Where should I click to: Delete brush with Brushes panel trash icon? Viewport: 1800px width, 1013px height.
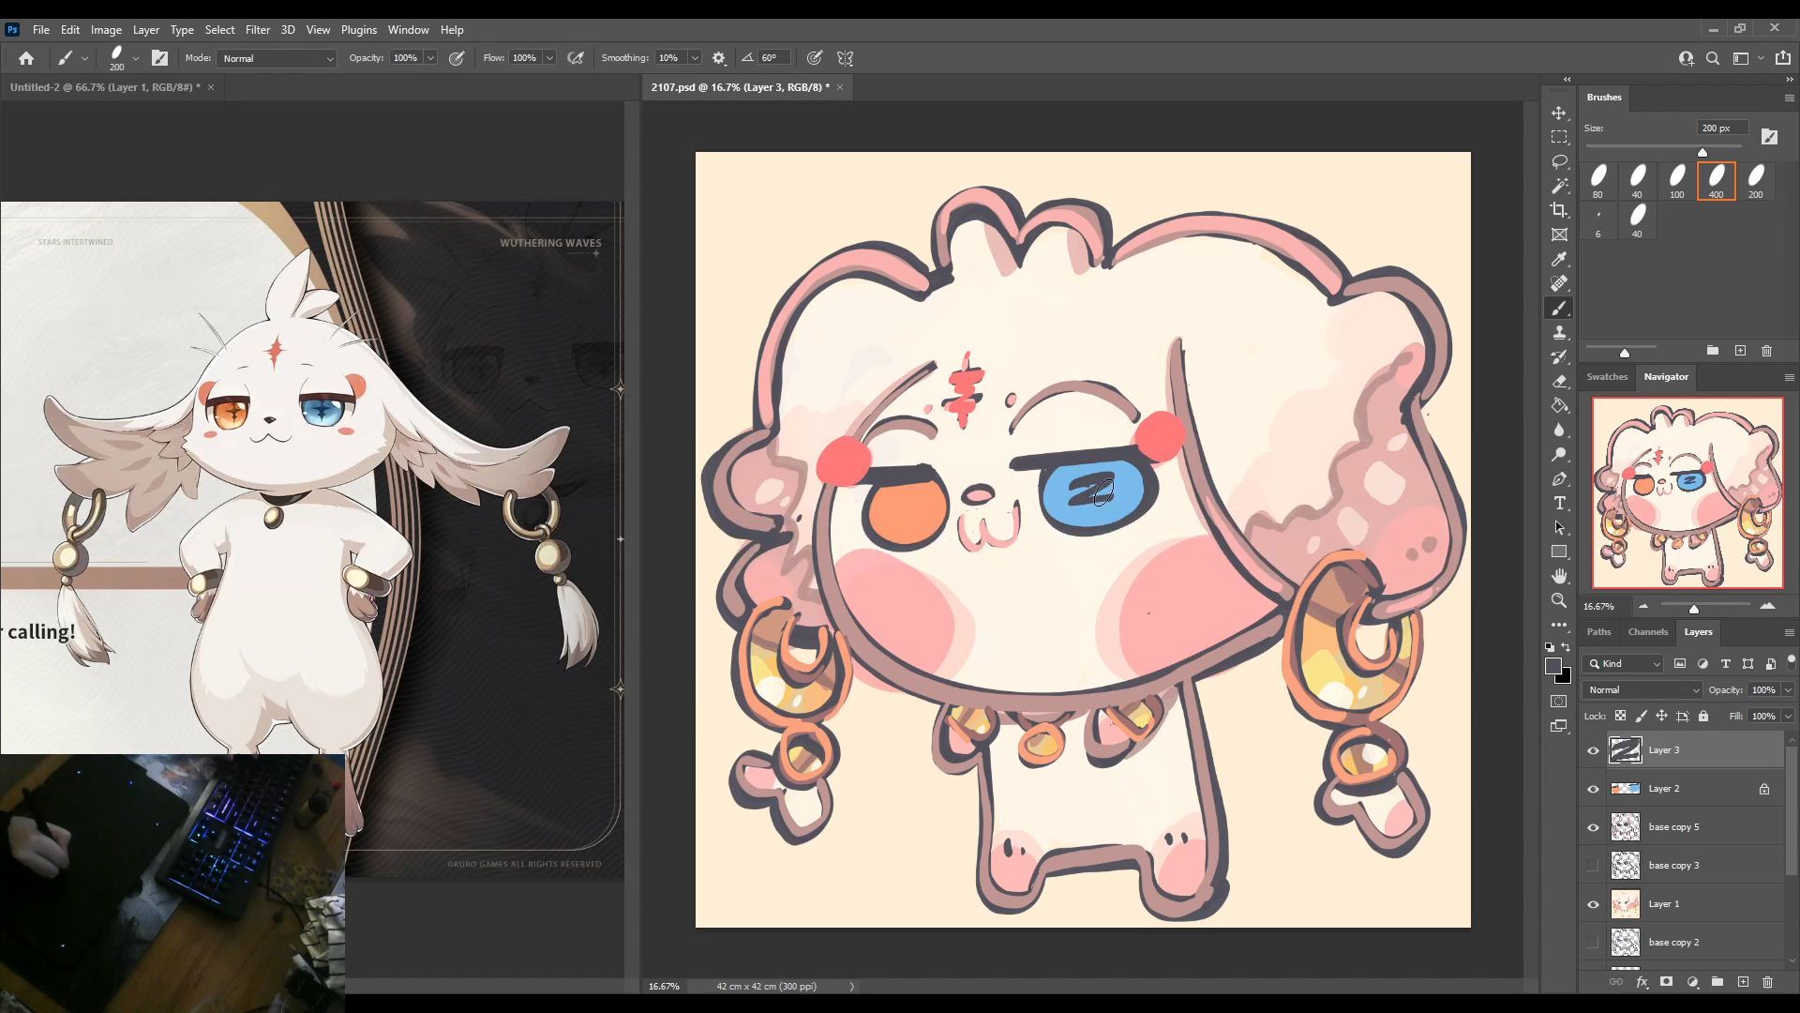[1766, 351]
